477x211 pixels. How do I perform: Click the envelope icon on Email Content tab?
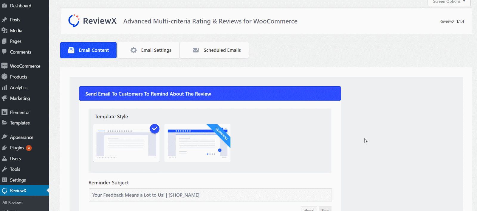[71, 50]
